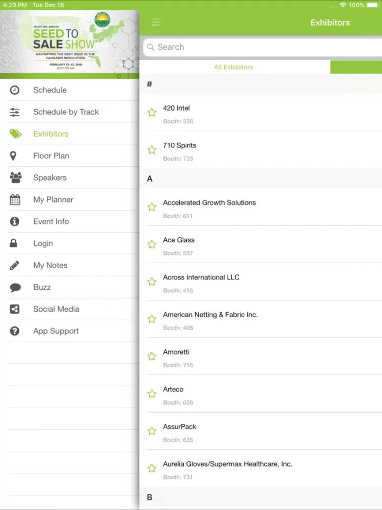Open Accelerated Growth Solutions name
382x510 pixels.
point(209,202)
